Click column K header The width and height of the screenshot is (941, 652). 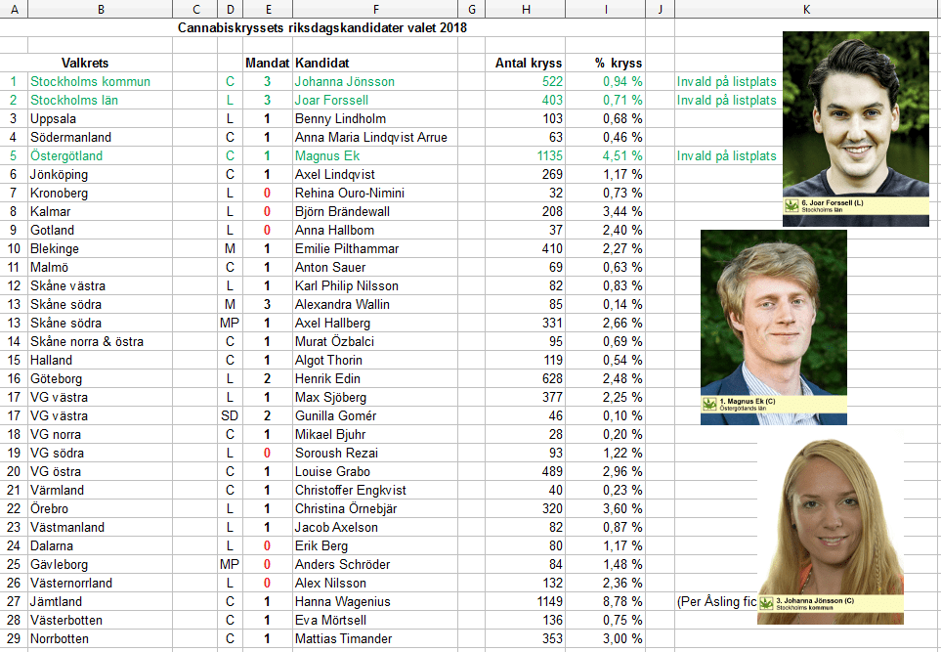click(805, 9)
